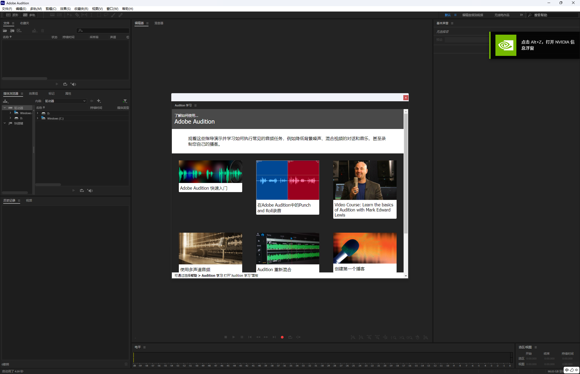580x374 pixels.
Task: Toggle spectral pitch display icon
Action: click(x=59, y=15)
